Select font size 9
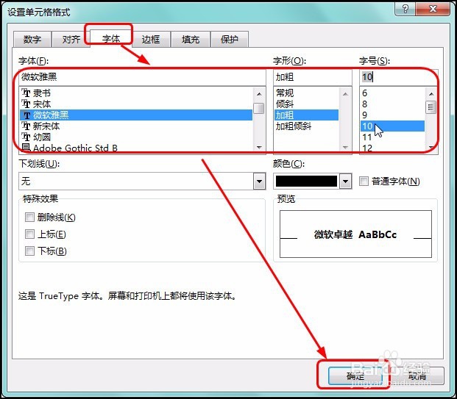 point(392,115)
